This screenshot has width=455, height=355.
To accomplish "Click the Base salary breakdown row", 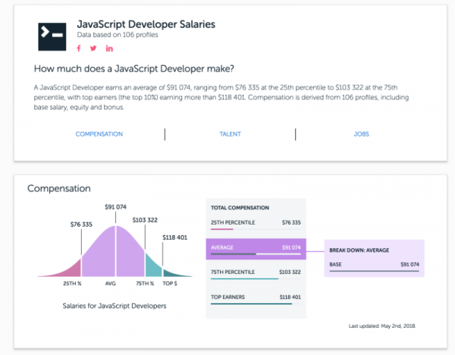I will pos(374,265).
